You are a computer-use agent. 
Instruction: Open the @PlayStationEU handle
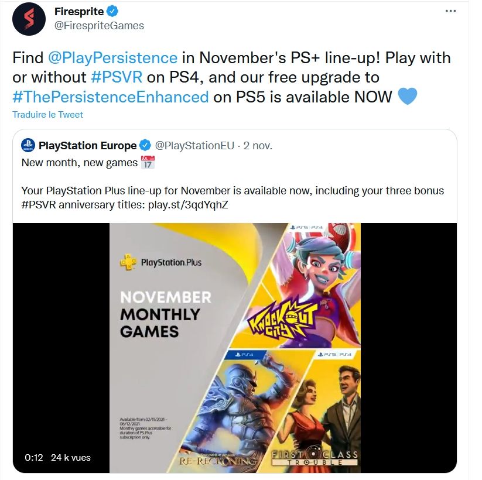(x=194, y=145)
